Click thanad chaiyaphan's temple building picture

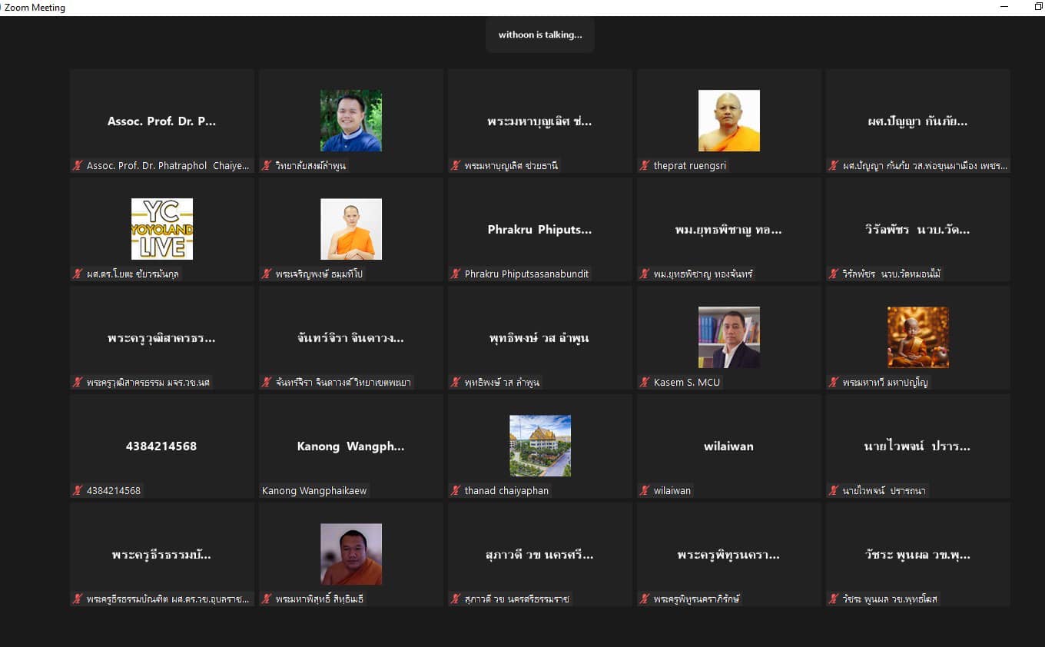pos(539,446)
